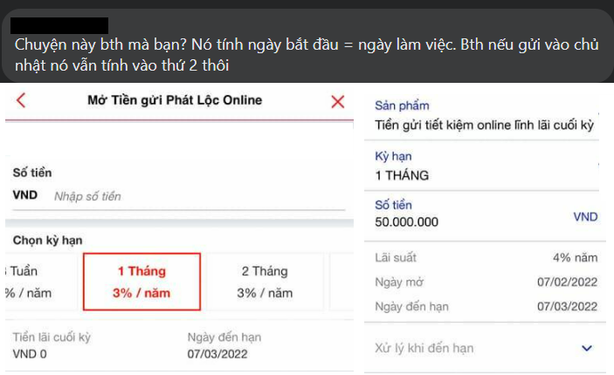614x375 pixels.
Task: Select the 1 Tháng 3% term option
Action: tap(141, 282)
